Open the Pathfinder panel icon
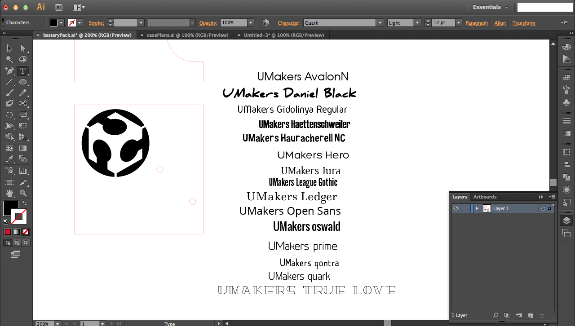 (566, 177)
